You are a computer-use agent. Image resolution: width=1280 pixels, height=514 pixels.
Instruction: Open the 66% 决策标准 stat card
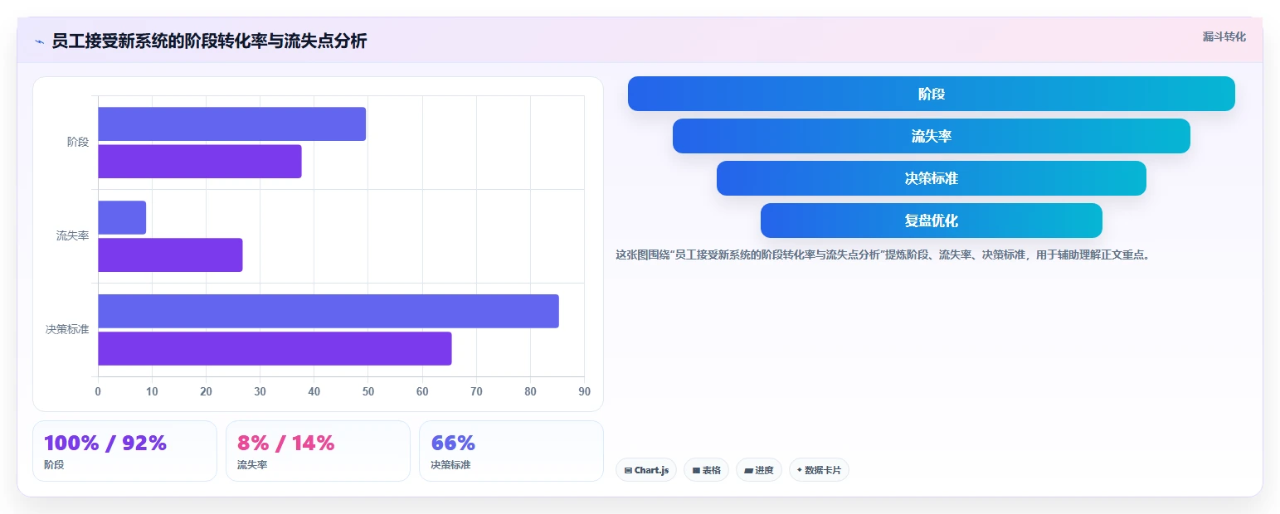tap(511, 451)
